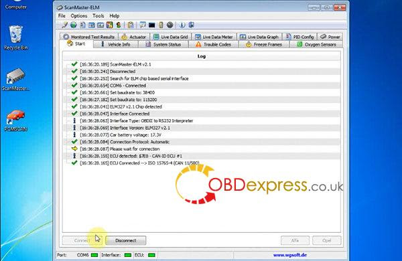402x261 pixels.
Task: Click the Connect button
Action: coord(82,240)
